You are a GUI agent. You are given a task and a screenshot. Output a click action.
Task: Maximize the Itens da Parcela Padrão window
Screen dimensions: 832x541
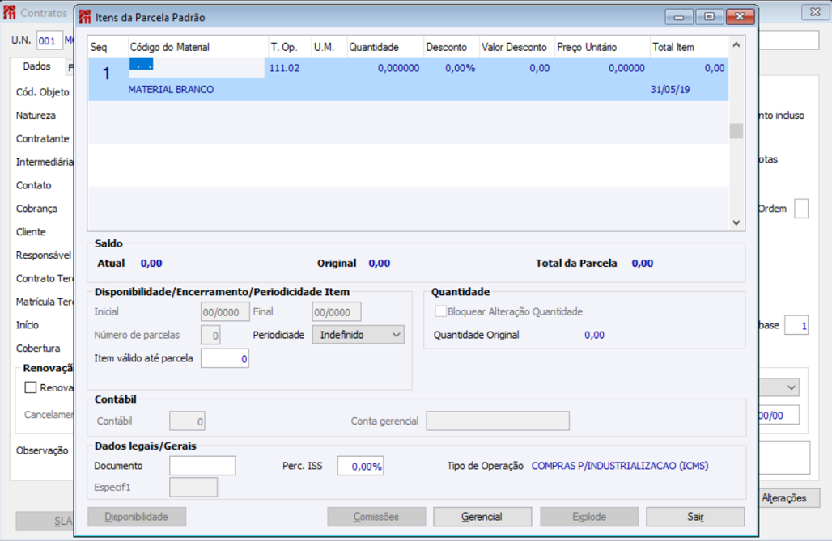coord(709,17)
